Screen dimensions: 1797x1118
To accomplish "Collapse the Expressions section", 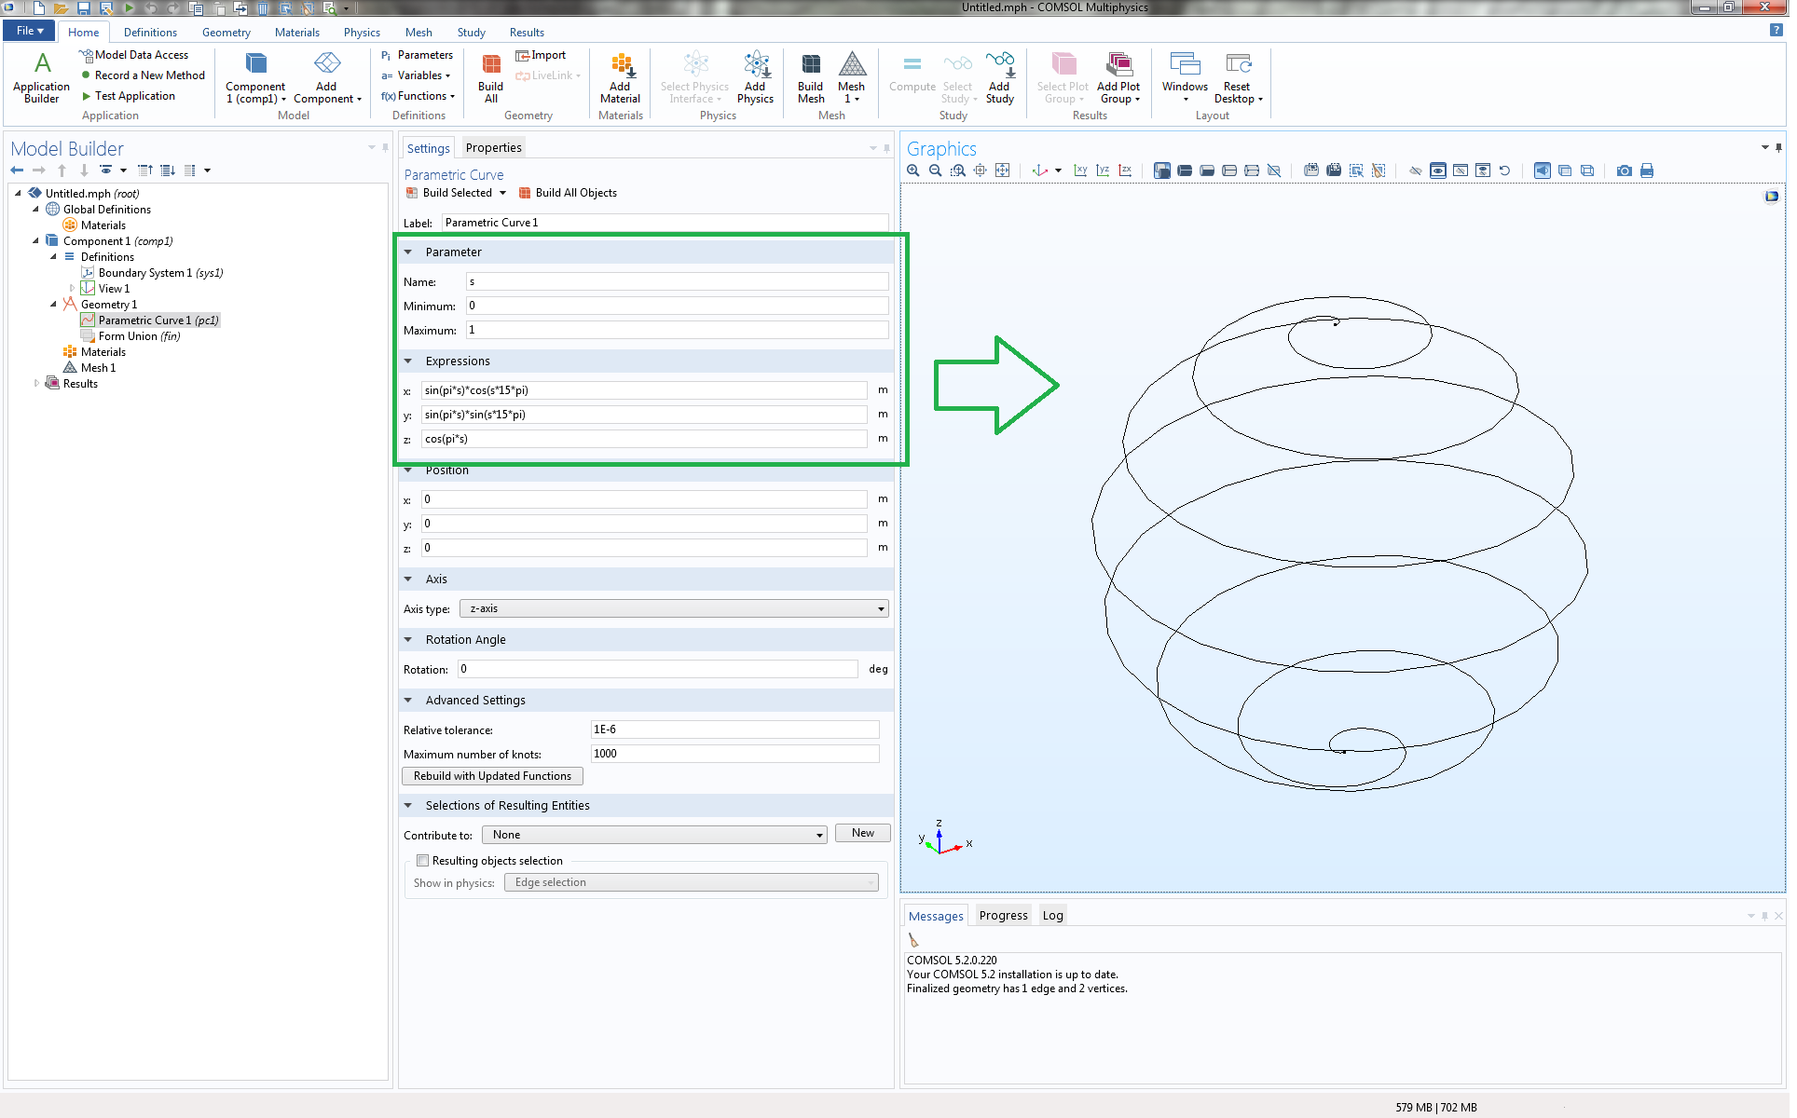I will point(408,361).
